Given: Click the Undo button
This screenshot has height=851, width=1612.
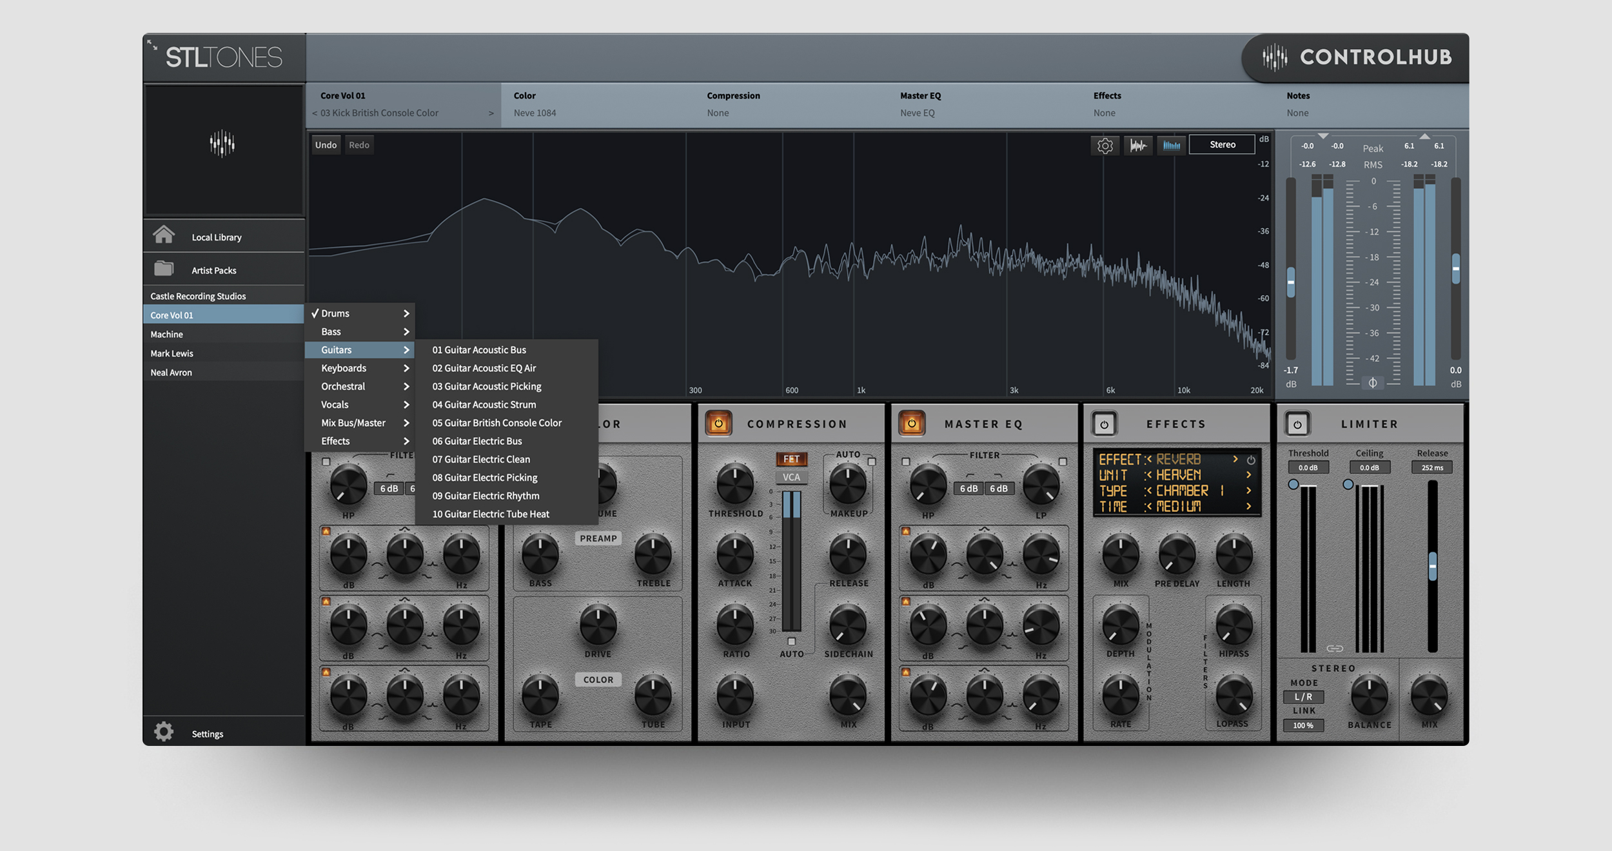Looking at the screenshot, I should click(326, 145).
